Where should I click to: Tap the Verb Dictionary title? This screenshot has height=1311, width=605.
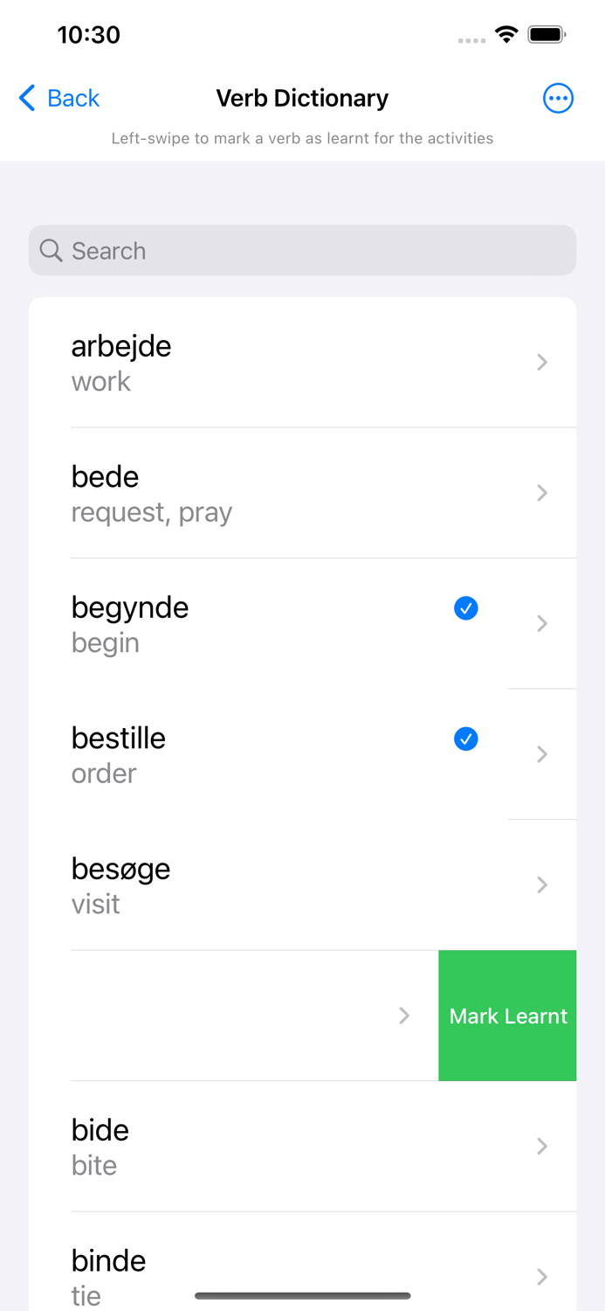coord(302,98)
